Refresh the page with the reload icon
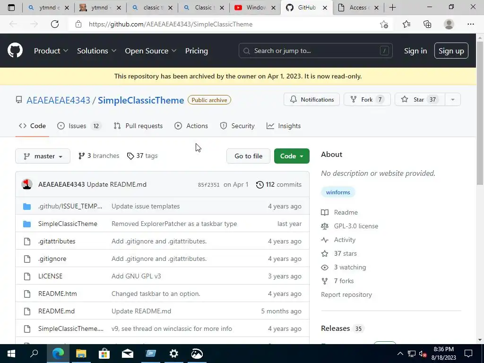This screenshot has width=484, height=363. 55,24
